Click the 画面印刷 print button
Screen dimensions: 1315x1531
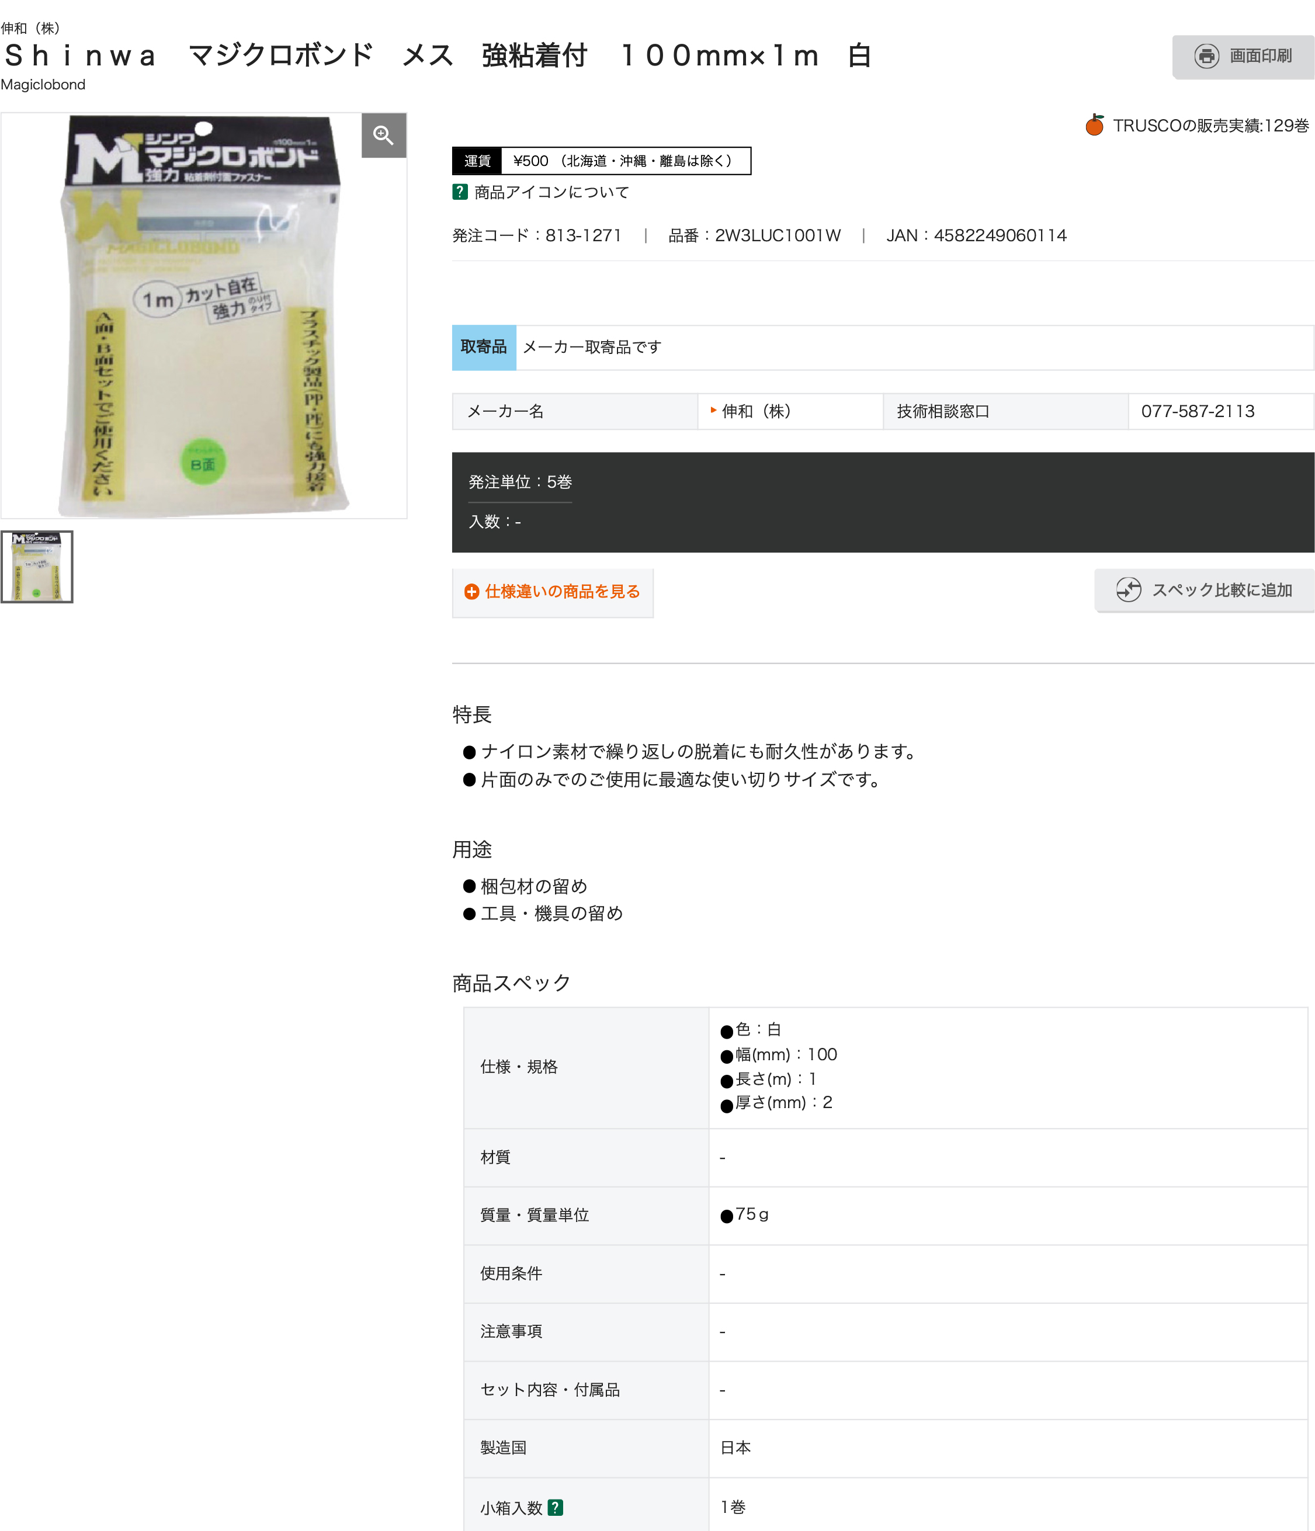tap(1243, 56)
